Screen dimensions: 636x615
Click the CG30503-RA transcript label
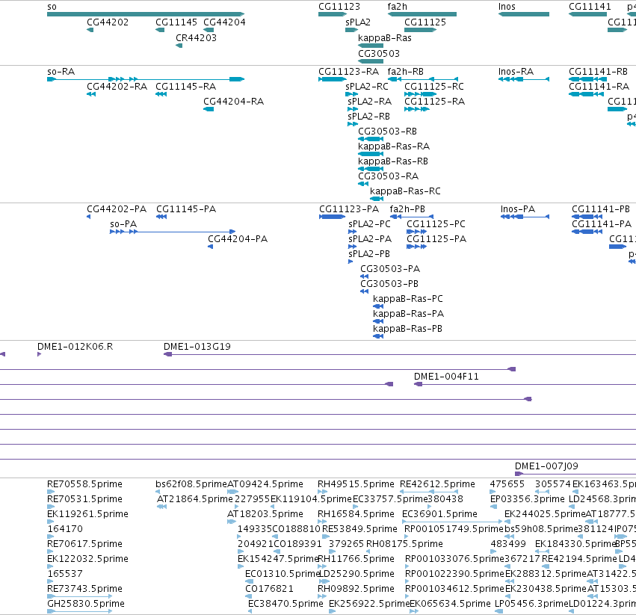[388, 176]
